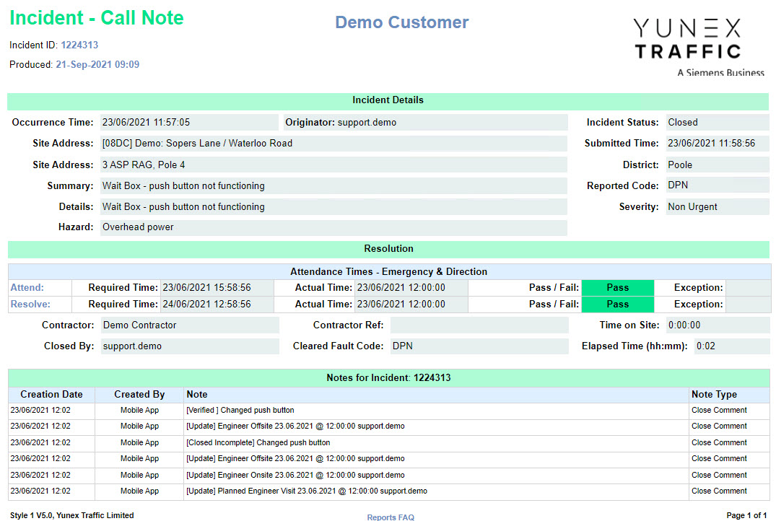Screen dimensions: 776x521
Task: Click the Engineer Onsite 23.06.2021 note
Action: pyautogui.click(x=295, y=475)
